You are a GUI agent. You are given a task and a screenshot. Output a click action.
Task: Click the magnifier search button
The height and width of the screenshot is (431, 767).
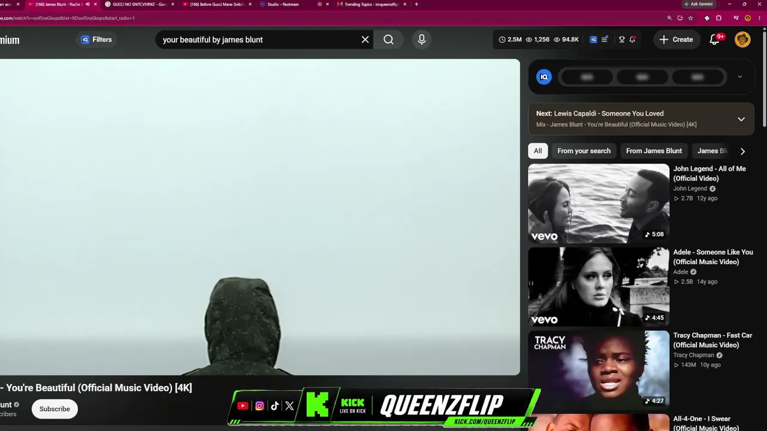(x=388, y=40)
